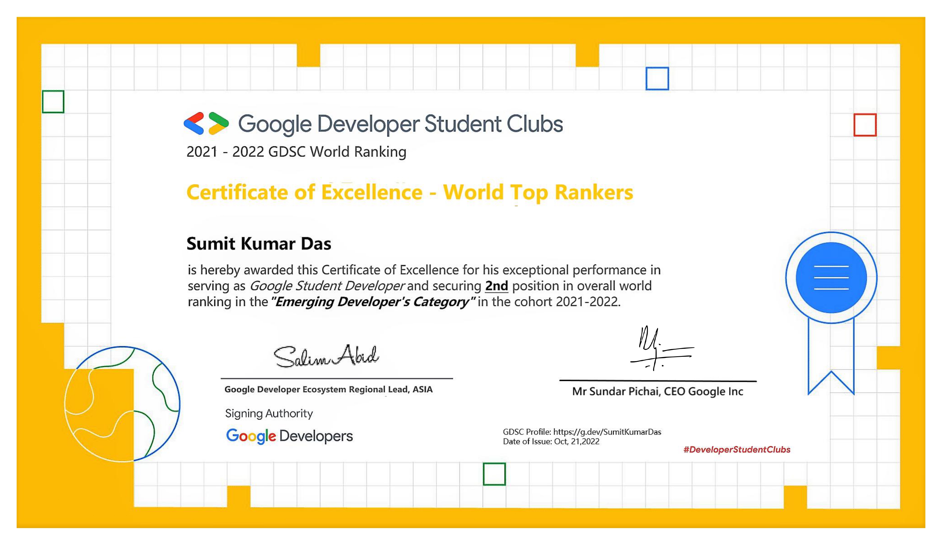Click the Google Developers chevron logo
The width and height of the screenshot is (942, 545).
pos(206,123)
